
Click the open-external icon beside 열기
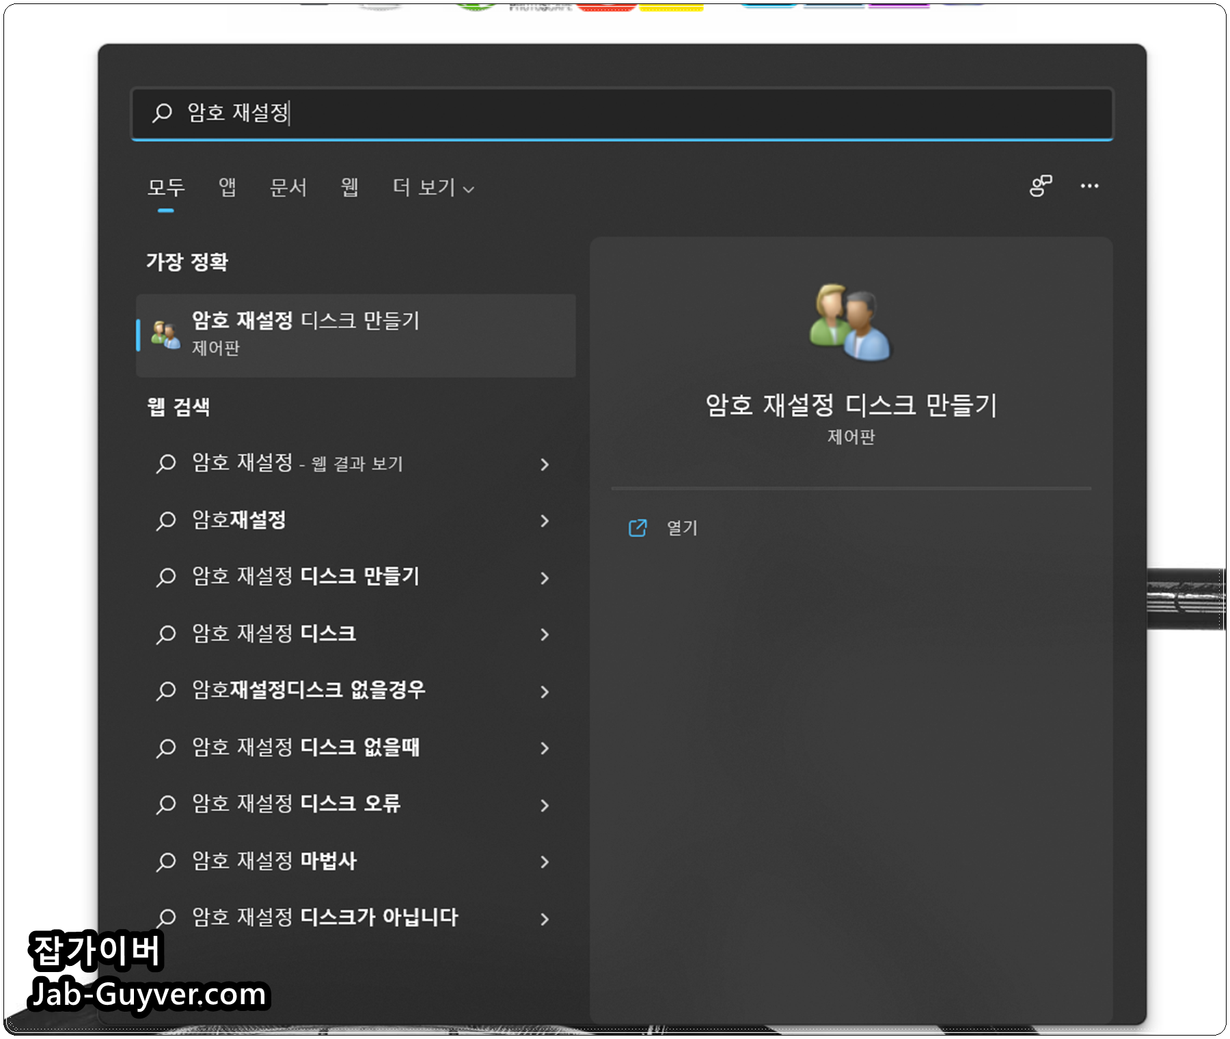[636, 527]
